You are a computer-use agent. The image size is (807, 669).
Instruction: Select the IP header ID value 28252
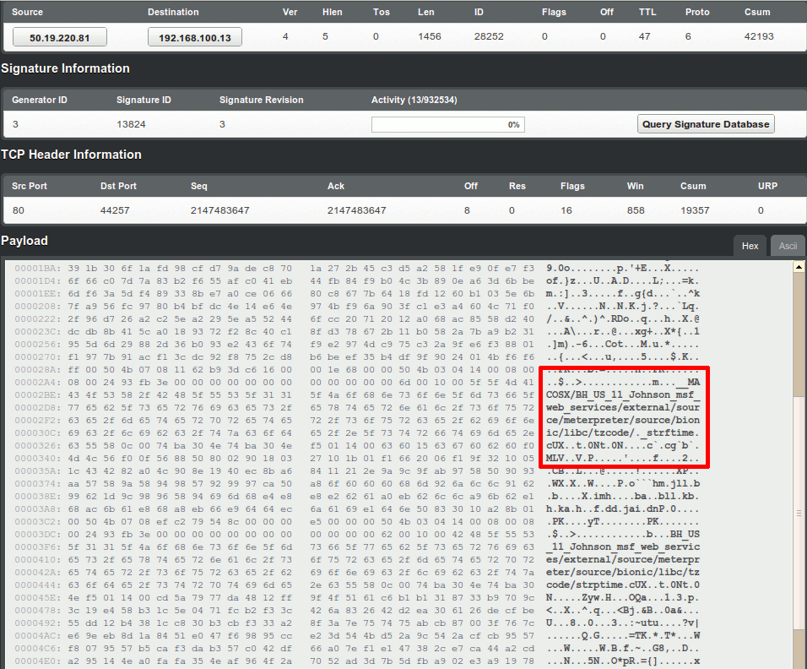pos(489,37)
